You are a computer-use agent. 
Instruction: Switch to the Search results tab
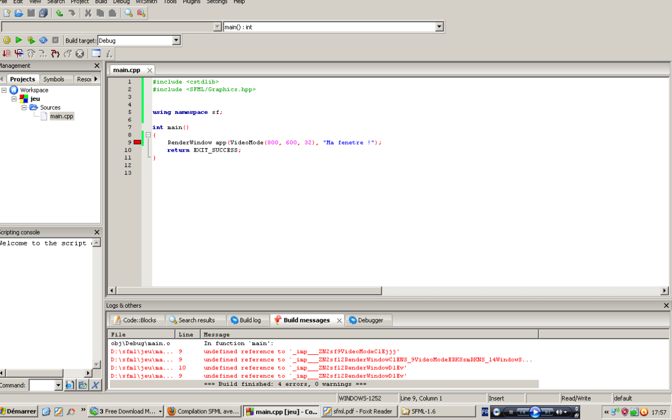195,320
